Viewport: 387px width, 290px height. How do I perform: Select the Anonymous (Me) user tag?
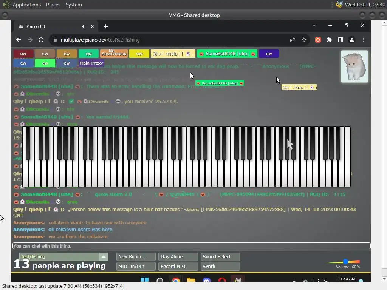(x=114, y=54)
